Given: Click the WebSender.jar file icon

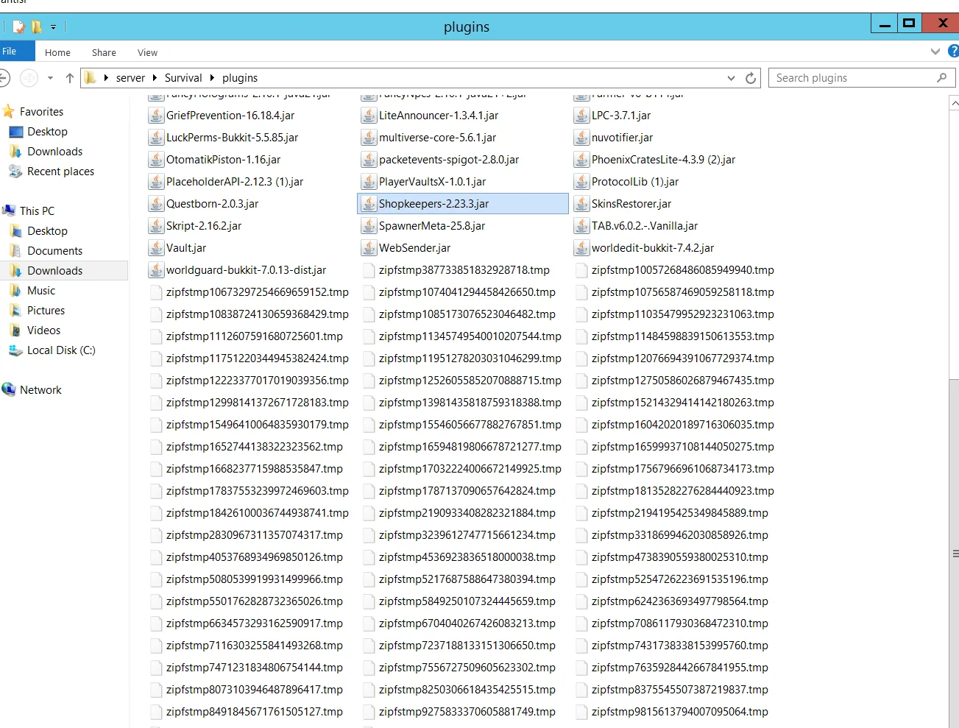Looking at the screenshot, I should (x=369, y=248).
